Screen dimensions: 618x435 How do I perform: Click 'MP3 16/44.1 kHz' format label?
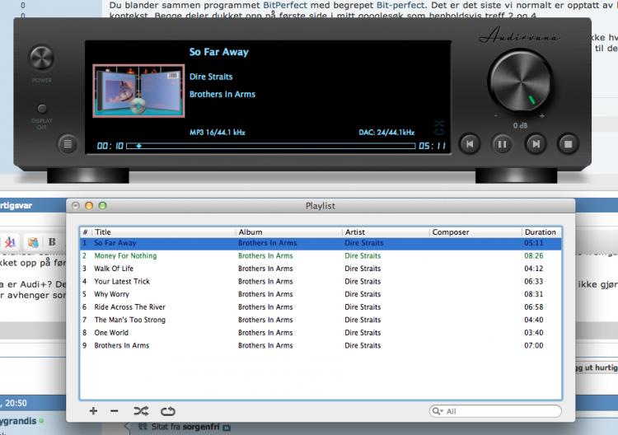pyautogui.click(x=218, y=132)
